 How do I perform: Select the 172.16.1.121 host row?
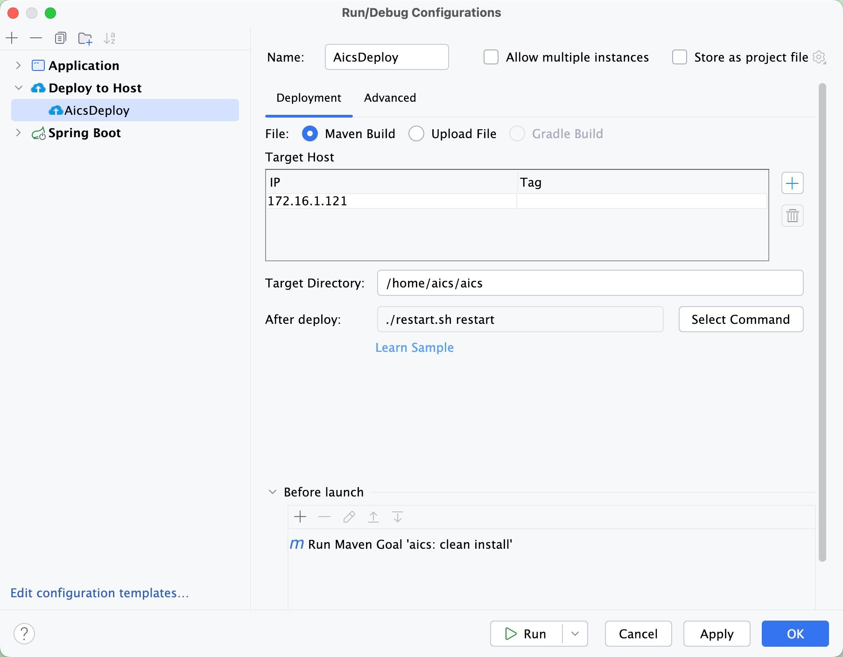pyautogui.click(x=516, y=201)
